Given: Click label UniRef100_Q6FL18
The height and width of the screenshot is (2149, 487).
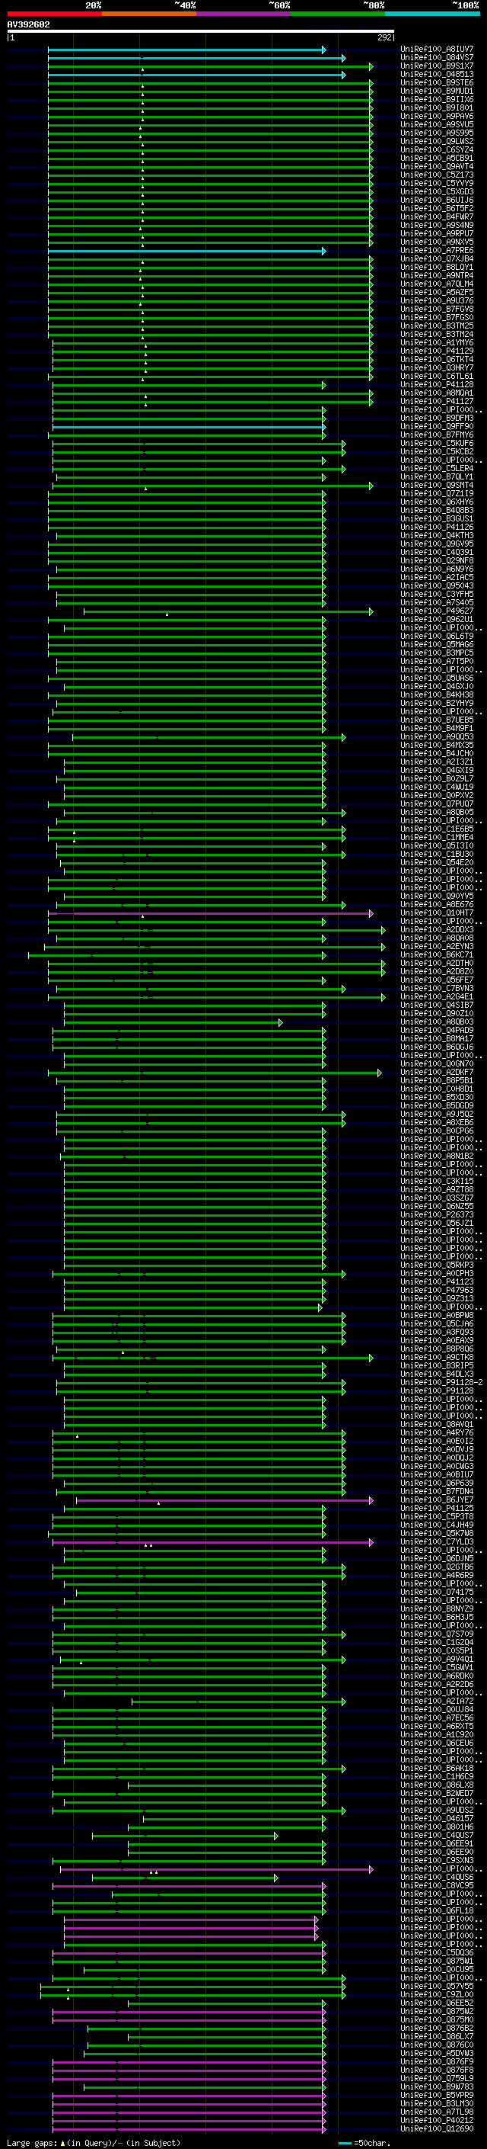Looking at the screenshot, I should pos(437,1910).
